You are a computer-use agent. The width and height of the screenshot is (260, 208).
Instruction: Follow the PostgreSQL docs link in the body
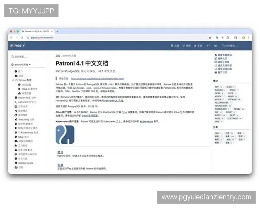(x=114, y=101)
